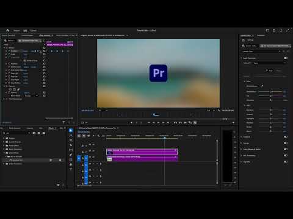The height and width of the screenshot is (219, 293).
Task: Reset the Position parameter
Action: [44, 51]
